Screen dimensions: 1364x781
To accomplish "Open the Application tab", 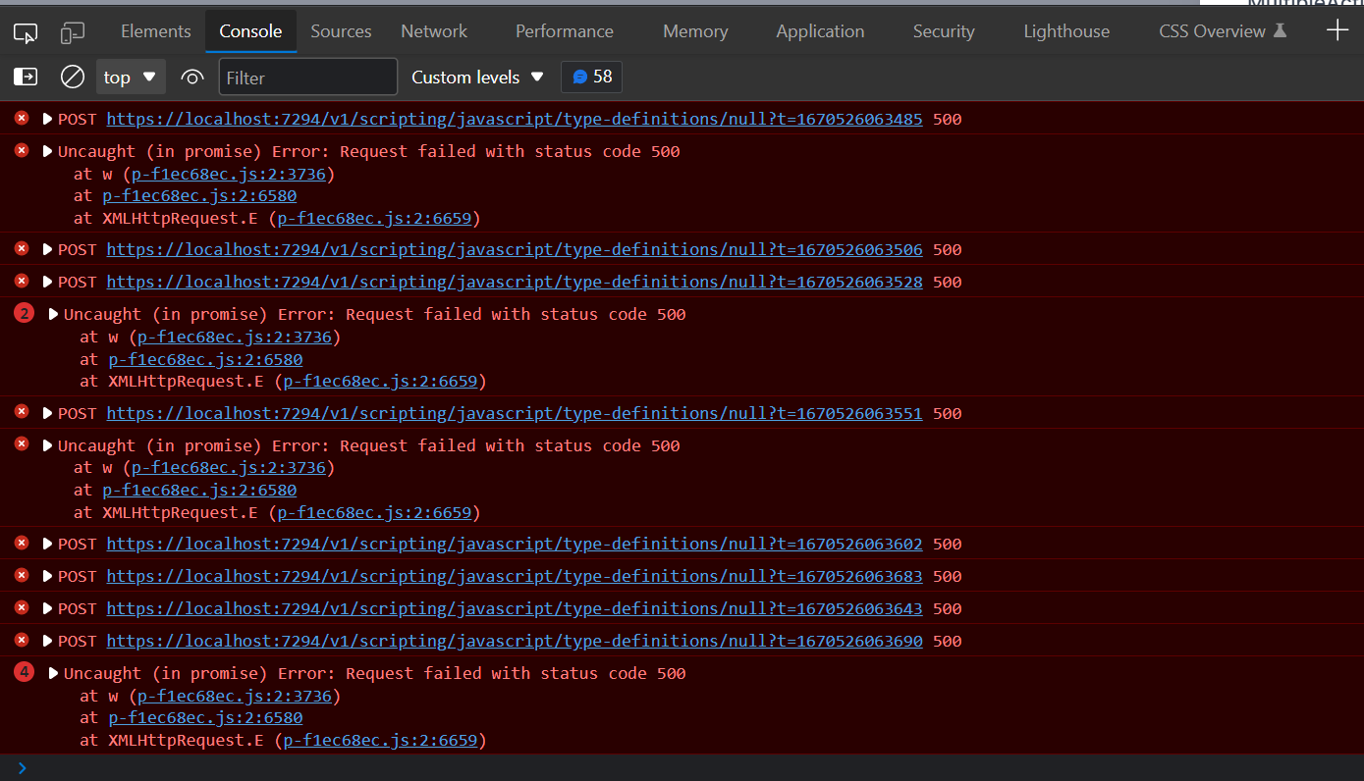I will coord(820,31).
